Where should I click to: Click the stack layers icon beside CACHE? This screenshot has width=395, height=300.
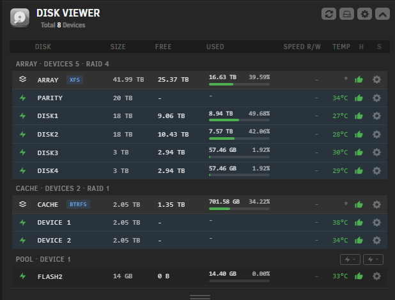coord(22,204)
